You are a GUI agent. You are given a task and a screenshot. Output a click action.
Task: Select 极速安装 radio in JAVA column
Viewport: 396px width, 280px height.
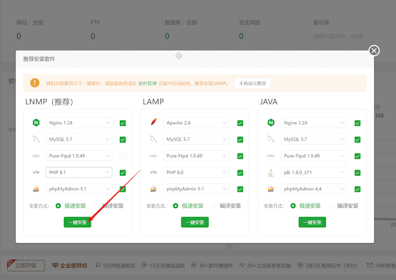pos(293,206)
